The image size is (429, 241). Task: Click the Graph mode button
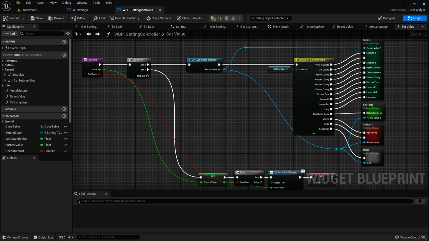coord(415,18)
